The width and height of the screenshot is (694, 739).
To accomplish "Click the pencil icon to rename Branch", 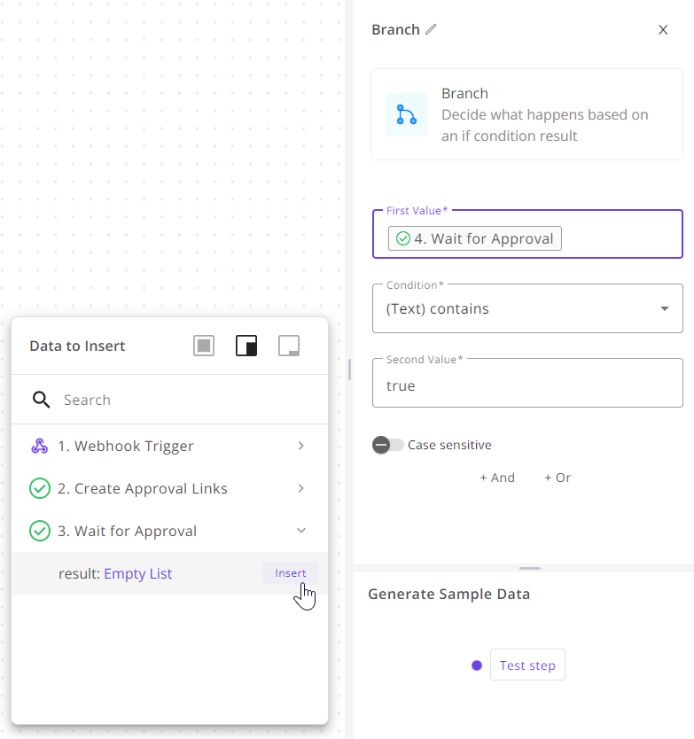I will pyautogui.click(x=432, y=29).
